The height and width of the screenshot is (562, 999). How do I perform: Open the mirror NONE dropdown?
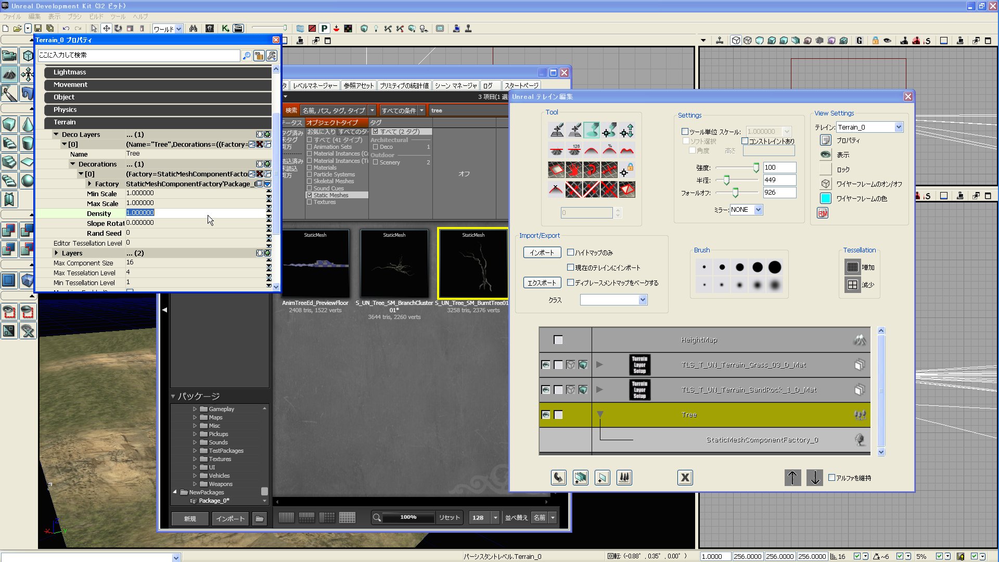758,210
